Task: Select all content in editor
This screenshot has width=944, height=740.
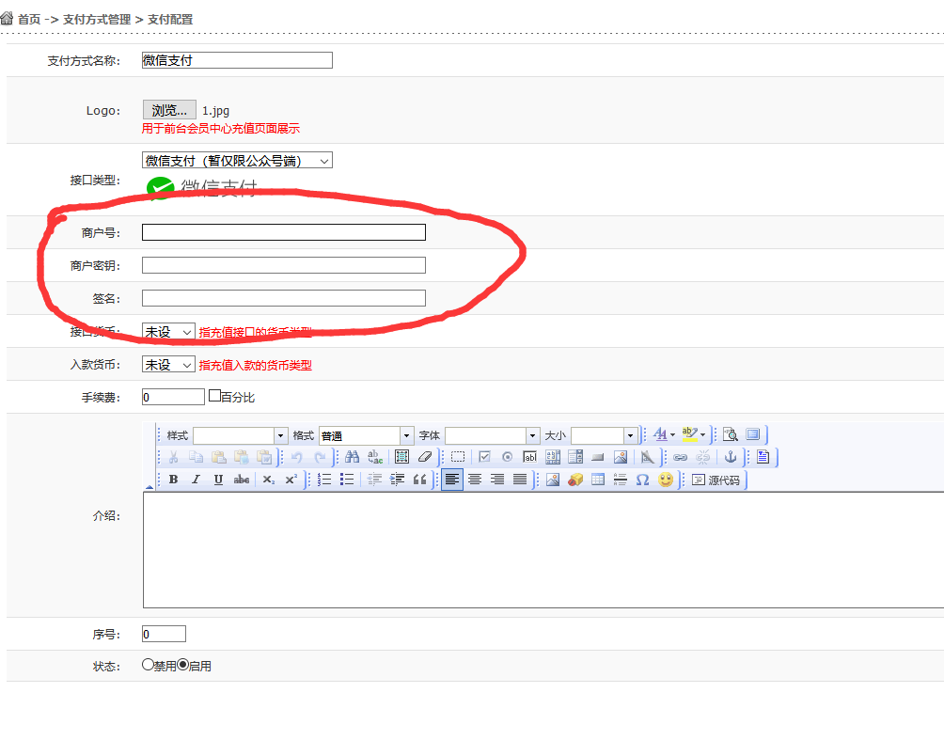Action: tap(402, 457)
